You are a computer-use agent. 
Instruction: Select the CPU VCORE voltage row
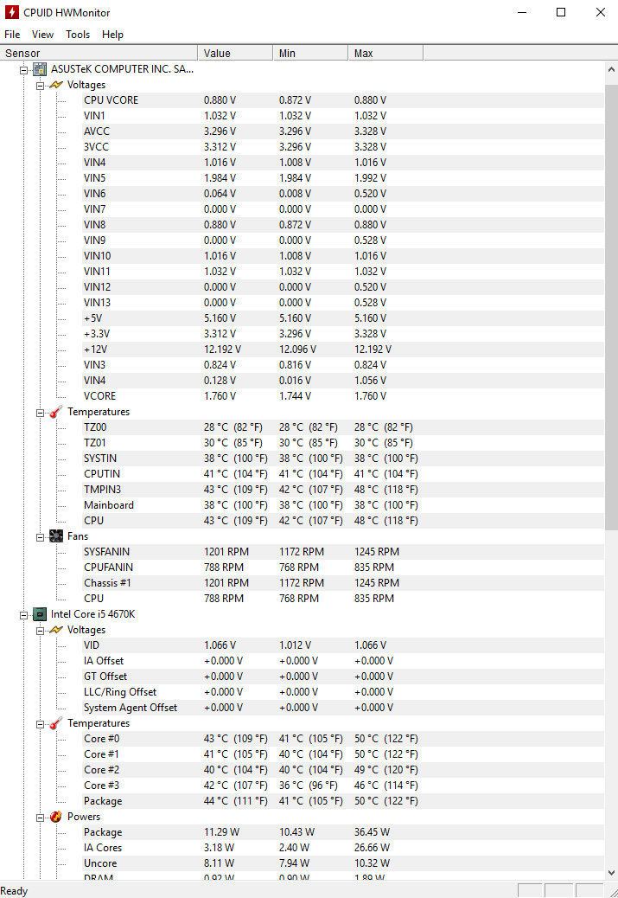click(343, 100)
